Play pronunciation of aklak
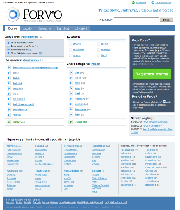Viewport: 180px width, 210px height. coord(9,73)
